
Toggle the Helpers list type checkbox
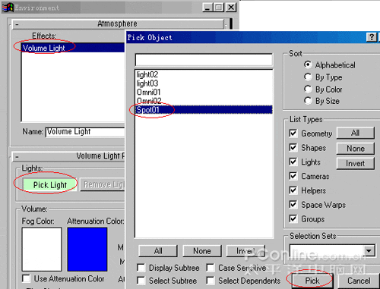293,190
